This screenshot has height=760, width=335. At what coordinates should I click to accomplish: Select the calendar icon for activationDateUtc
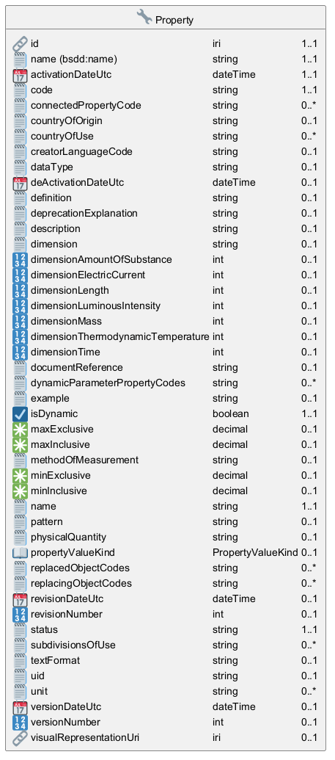(20, 75)
